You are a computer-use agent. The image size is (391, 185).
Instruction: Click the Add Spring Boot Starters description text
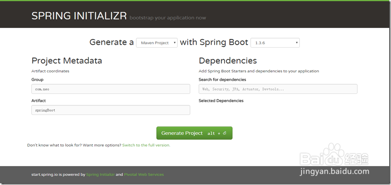pos(259,71)
